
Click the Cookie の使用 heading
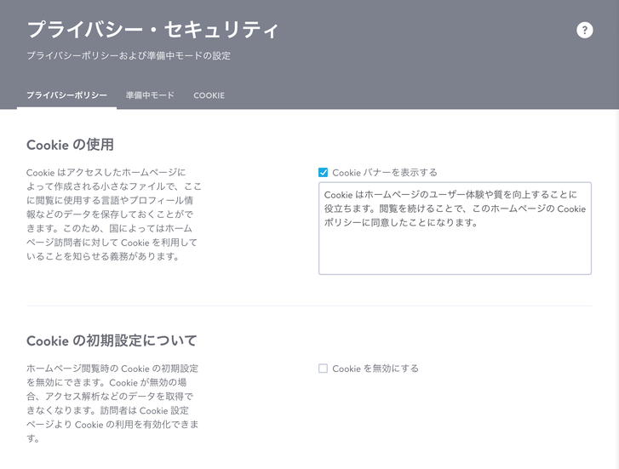coord(70,145)
